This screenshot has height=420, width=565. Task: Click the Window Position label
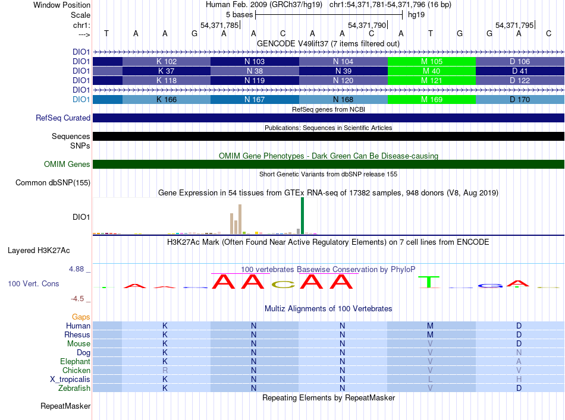62,5
